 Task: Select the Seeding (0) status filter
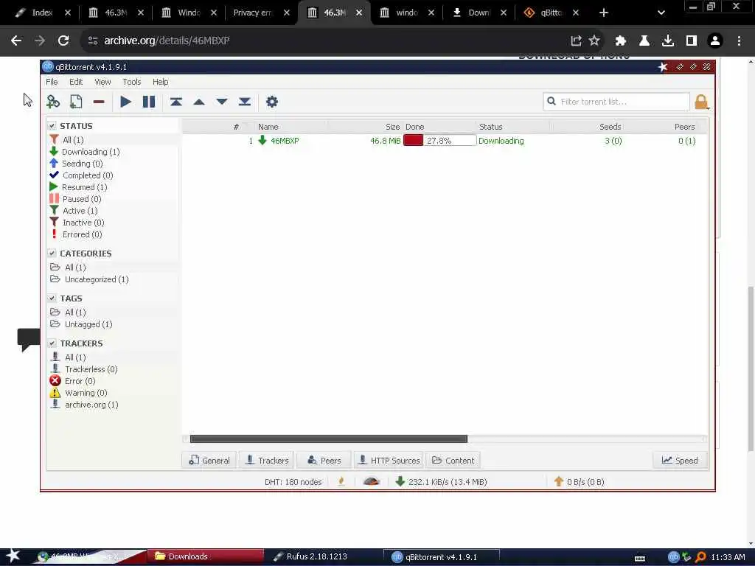[x=76, y=164]
